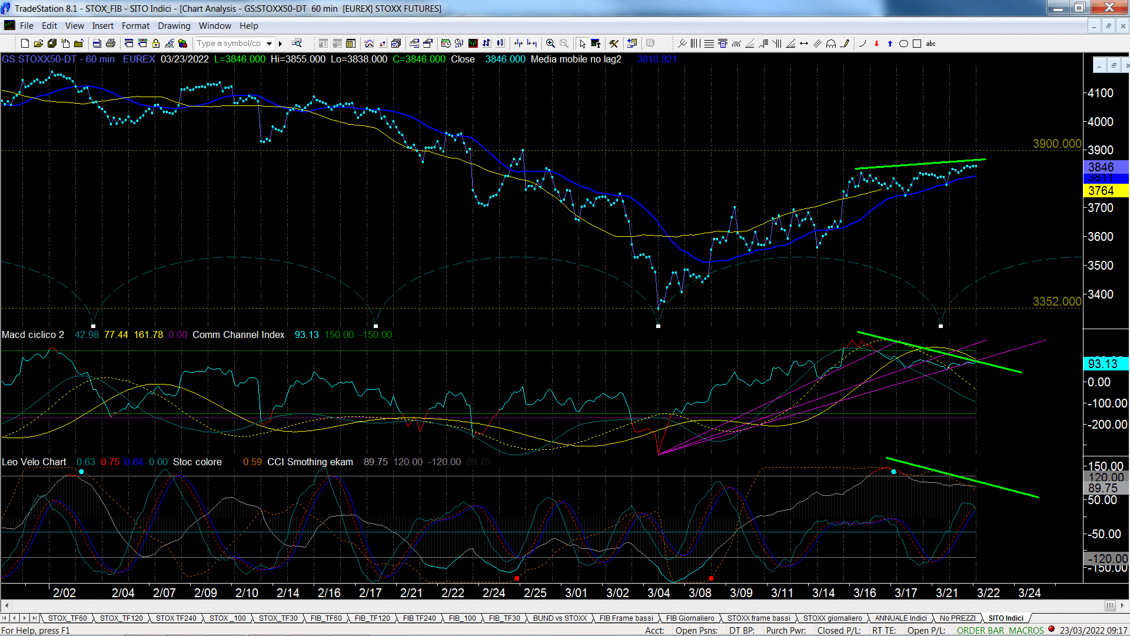Screen dimensions: 1130x636
Task: Open the File menu
Action: coord(26,26)
